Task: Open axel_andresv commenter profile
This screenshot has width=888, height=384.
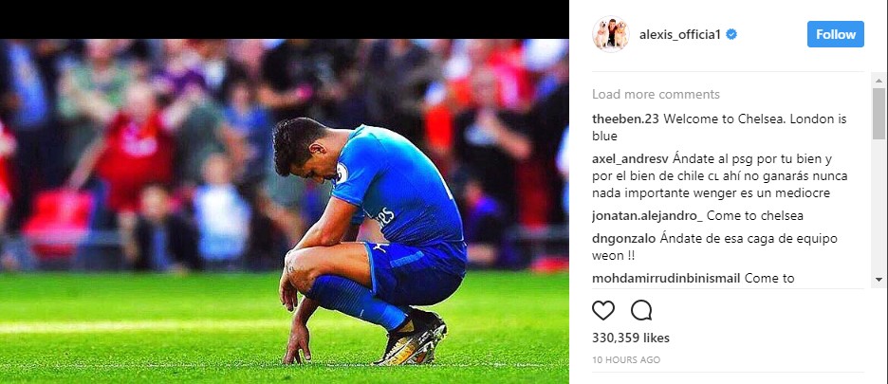Action: click(x=630, y=158)
